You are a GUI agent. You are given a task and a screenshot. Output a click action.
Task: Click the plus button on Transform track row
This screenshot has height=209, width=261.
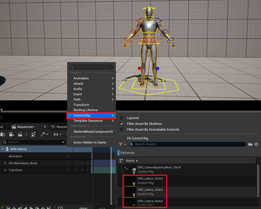click(x=69, y=170)
